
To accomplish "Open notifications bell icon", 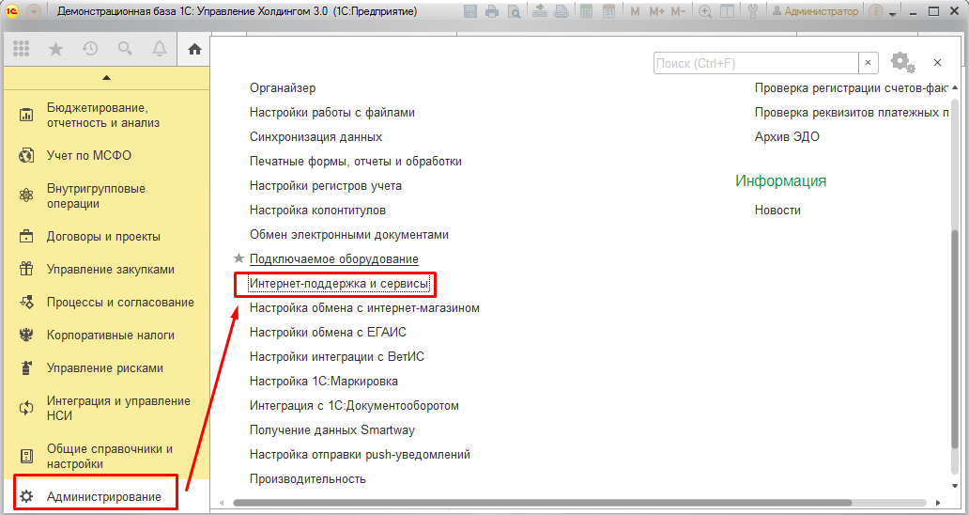I will pos(160,49).
